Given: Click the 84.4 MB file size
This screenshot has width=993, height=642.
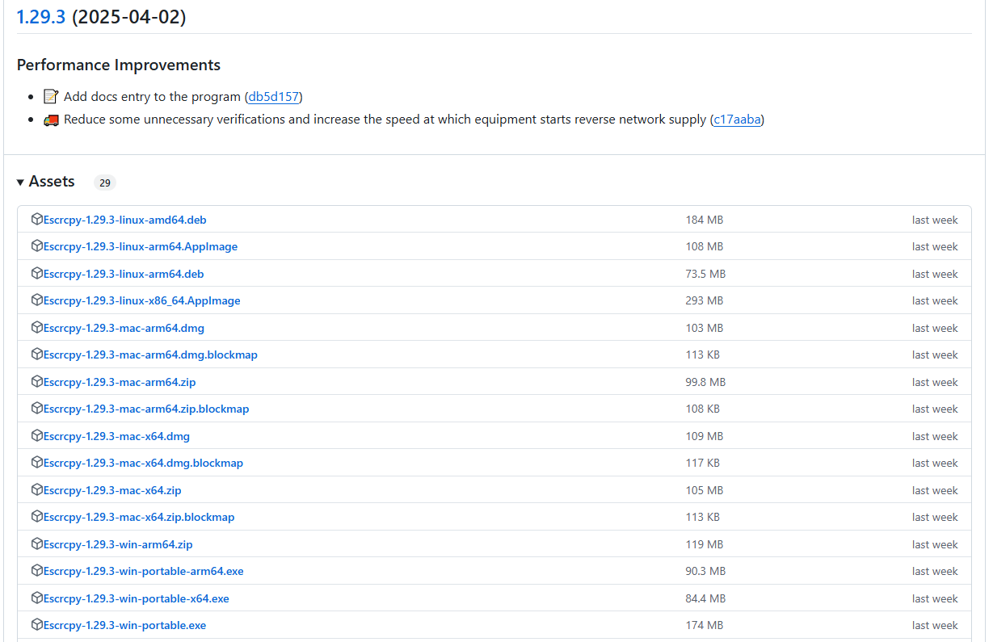Looking at the screenshot, I should [x=706, y=598].
